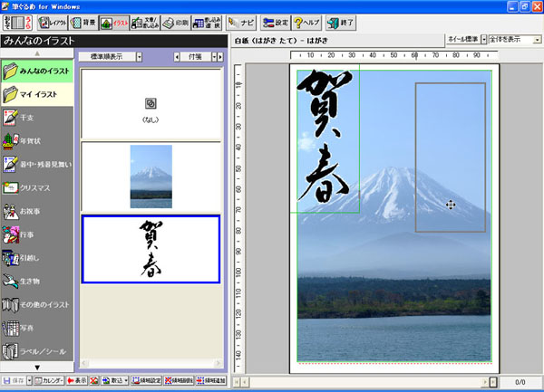Toggle the おもて/うら card side switch
This screenshot has height=392, width=544.
[15, 22]
